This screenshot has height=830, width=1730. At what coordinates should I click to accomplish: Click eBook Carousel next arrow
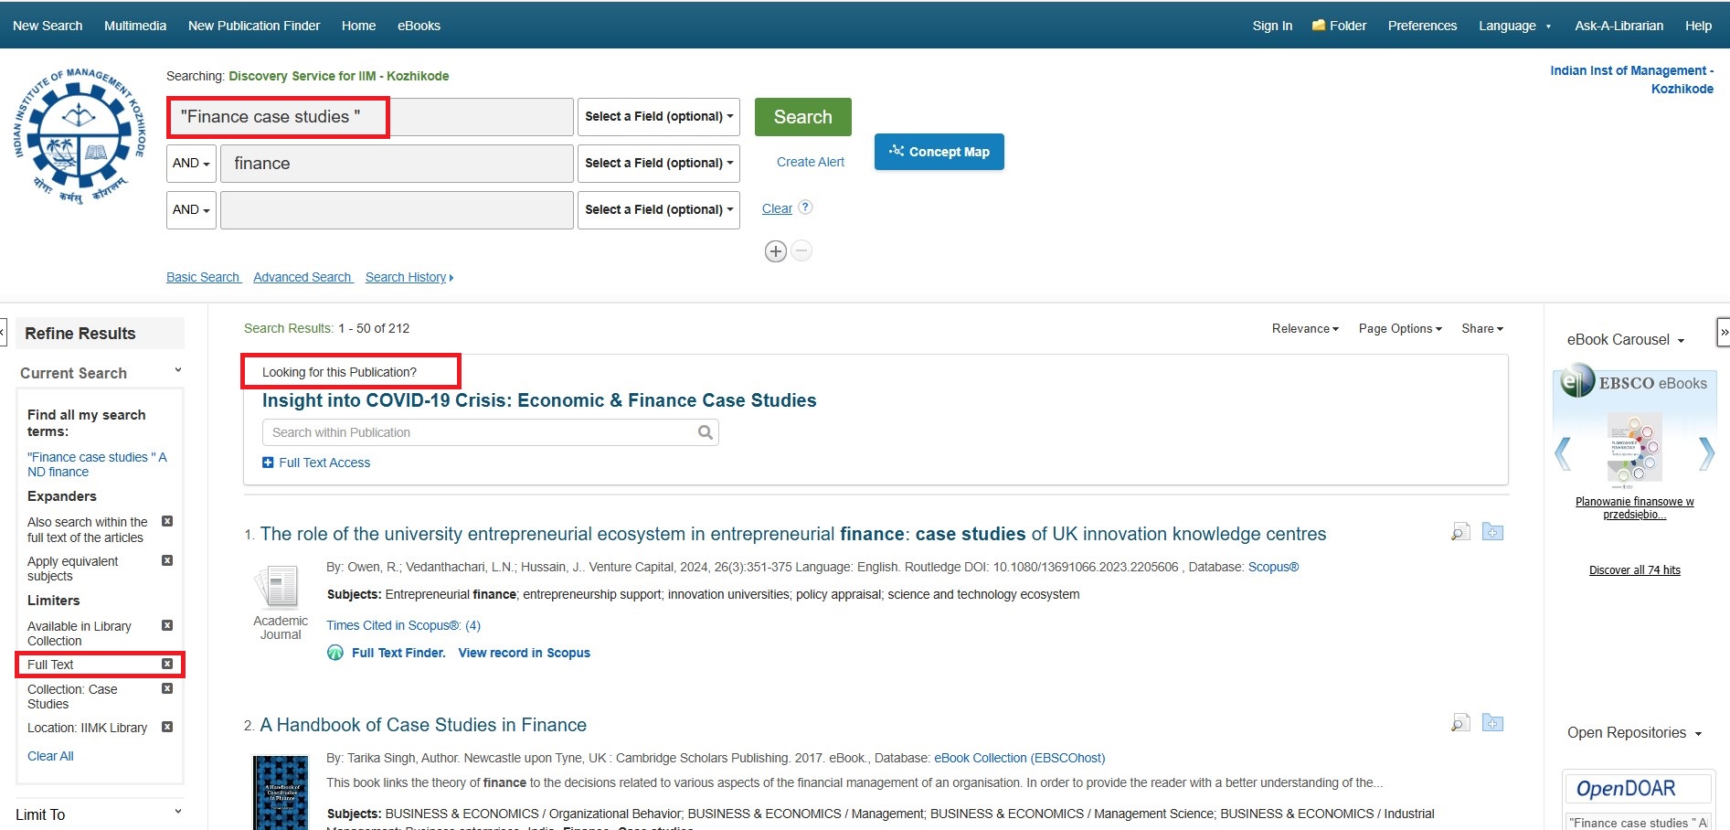[1705, 453]
